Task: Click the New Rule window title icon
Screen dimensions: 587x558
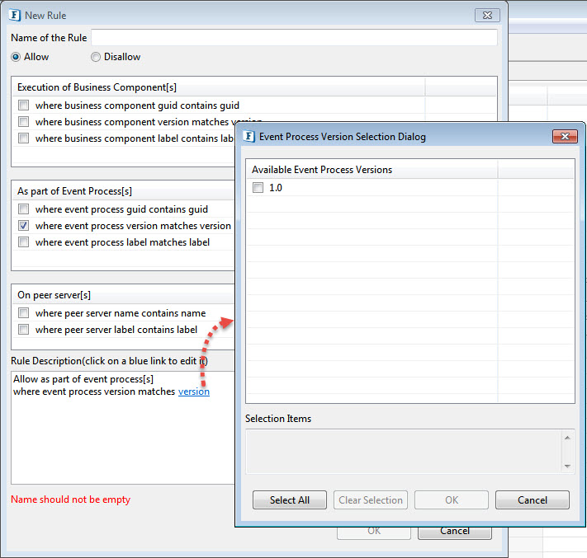Action: 15,15
